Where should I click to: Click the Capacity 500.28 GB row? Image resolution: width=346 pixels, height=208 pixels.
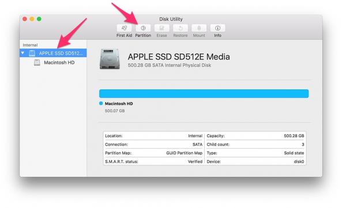click(255, 136)
